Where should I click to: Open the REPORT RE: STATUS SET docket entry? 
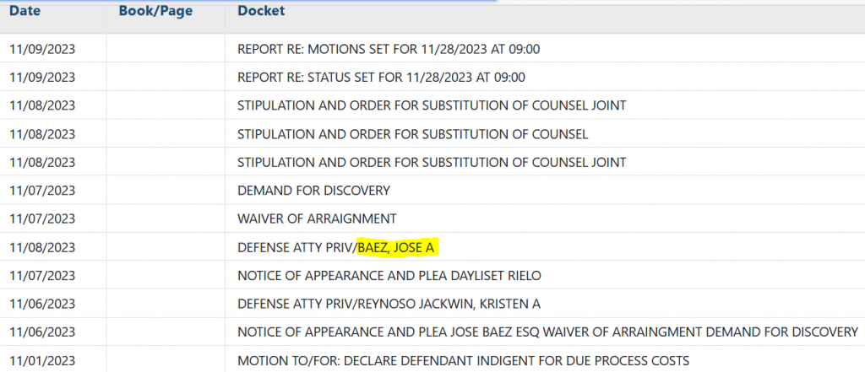click(x=381, y=78)
